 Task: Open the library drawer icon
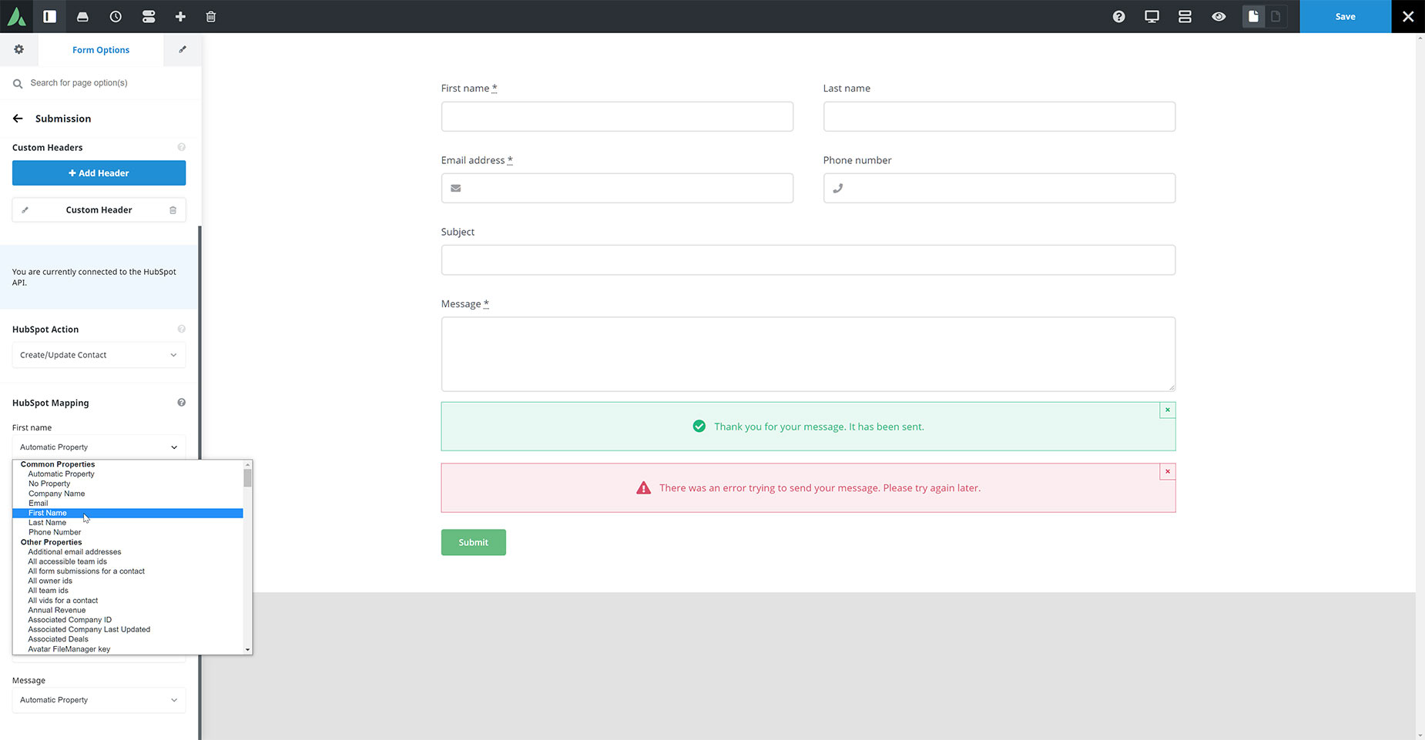pos(82,16)
